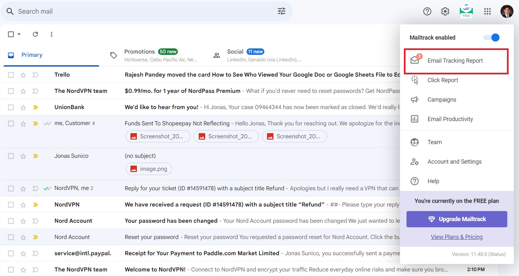Star the Jonas Sunico email
519x276 pixels.
[x=23, y=156]
